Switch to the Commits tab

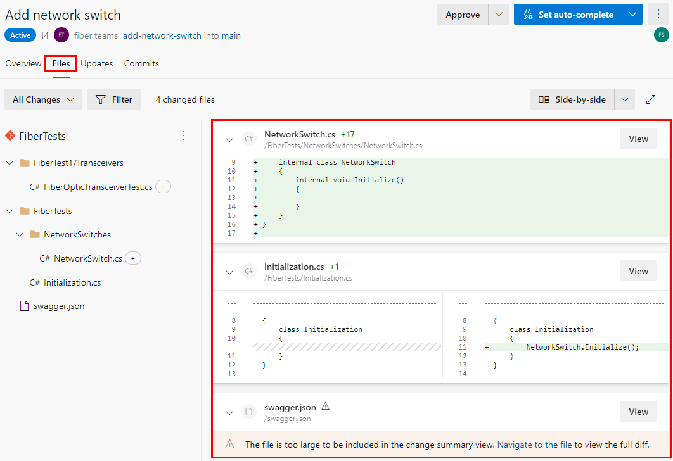141,63
